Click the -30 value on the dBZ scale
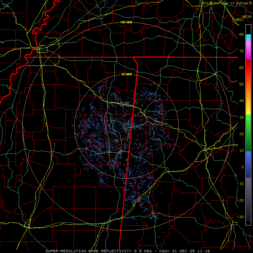The image size is (253, 253). 240,217
